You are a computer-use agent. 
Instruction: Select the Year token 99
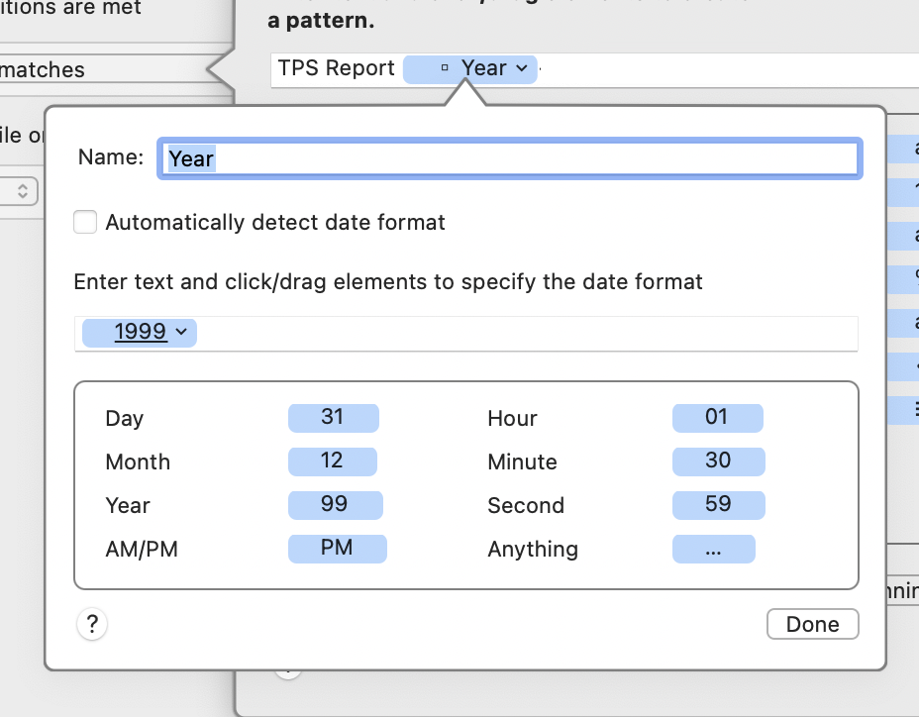click(x=336, y=505)
